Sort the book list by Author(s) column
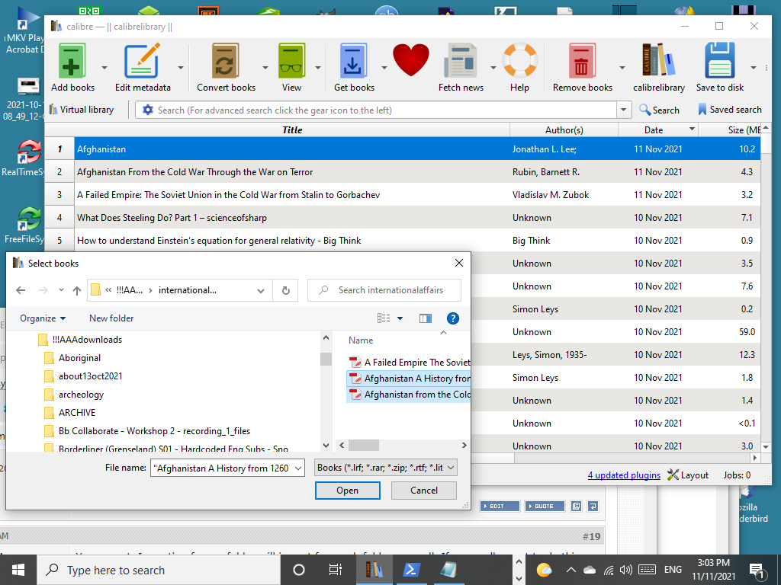 click(564, 130)
